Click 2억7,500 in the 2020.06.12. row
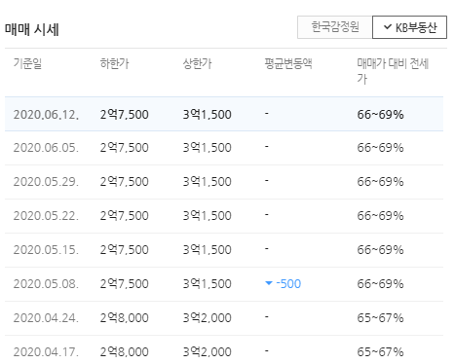 point(124,115)
